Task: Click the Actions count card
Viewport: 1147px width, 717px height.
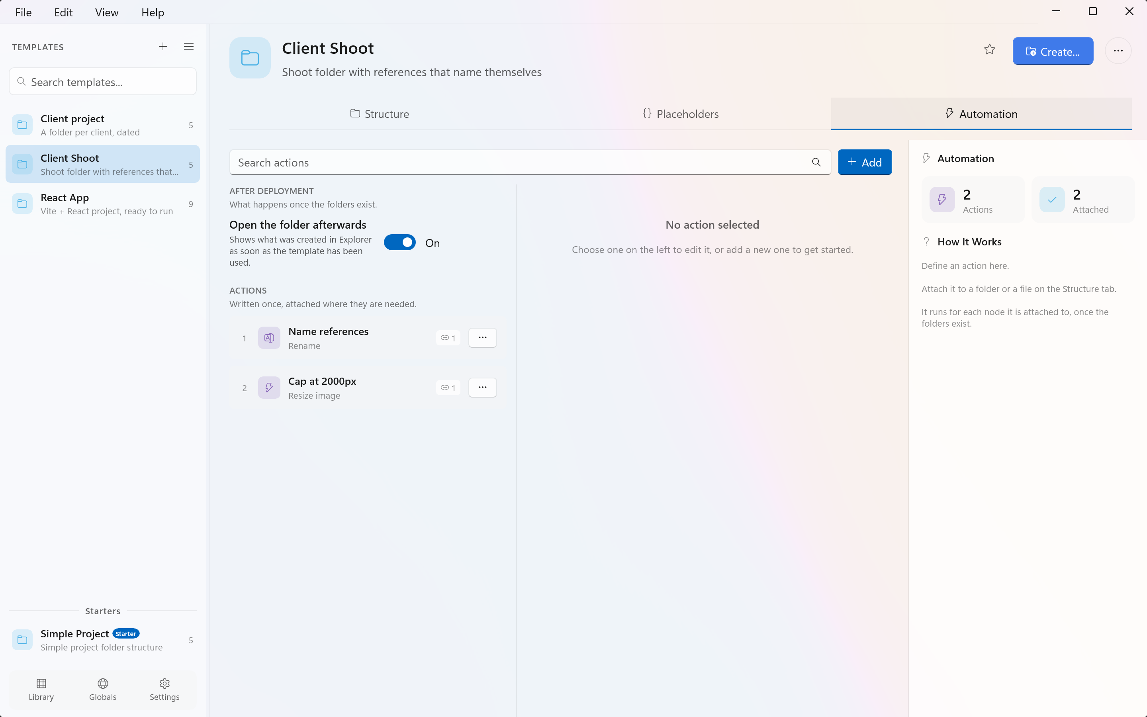Action: pos(973,200)
